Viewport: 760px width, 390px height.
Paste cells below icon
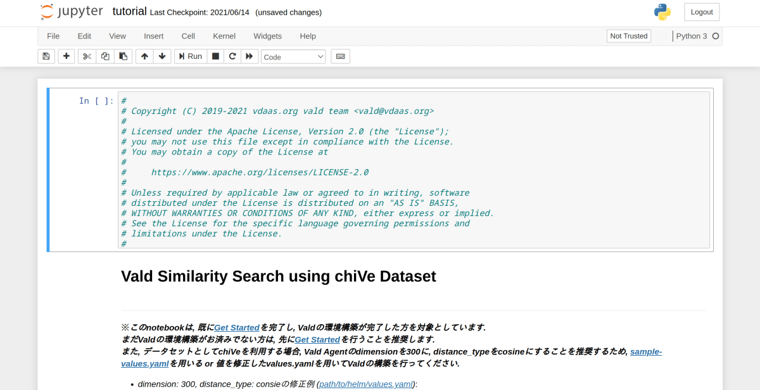point(123,56)
